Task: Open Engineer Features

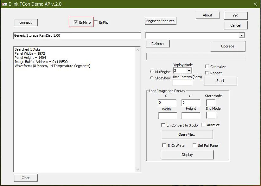Action: (x=161, y=21)
